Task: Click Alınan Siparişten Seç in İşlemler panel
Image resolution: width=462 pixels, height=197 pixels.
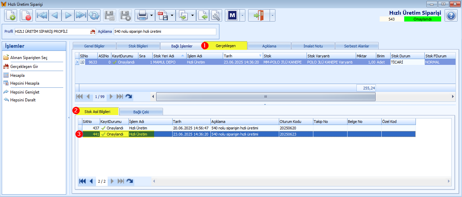Action: coord(29,58)
